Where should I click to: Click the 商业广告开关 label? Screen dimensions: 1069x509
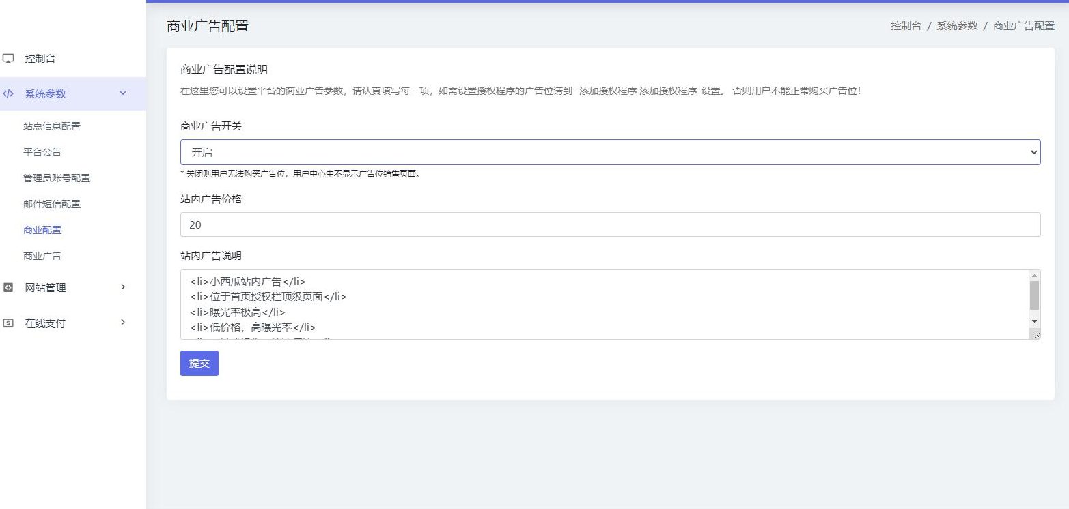click(x=210, y=126)
